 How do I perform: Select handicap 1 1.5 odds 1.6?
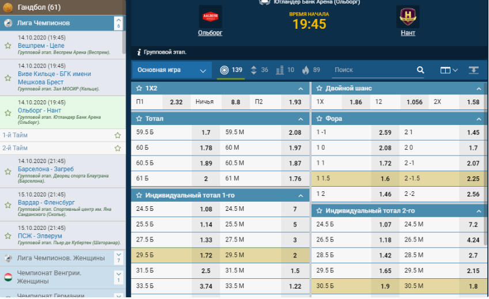(x=385, y=179)
